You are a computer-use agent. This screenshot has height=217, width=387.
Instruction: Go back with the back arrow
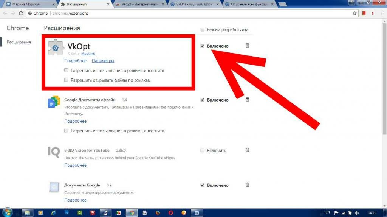pos(5,13)
